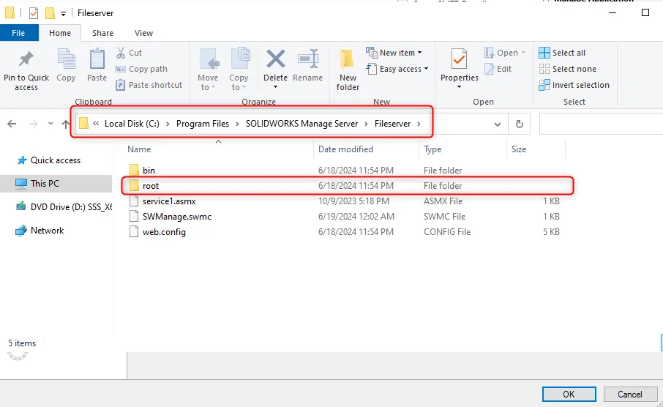This screenshot has height=407, width=663.
Task: Click Paste shortcut command
Action: point(149,85)
